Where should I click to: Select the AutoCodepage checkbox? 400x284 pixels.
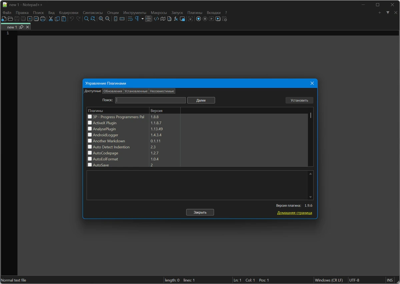coord(90,153)
